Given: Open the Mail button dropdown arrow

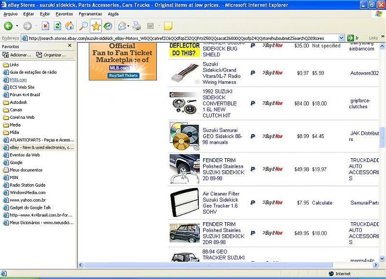Looking at the screenshot, I should 128,26.
